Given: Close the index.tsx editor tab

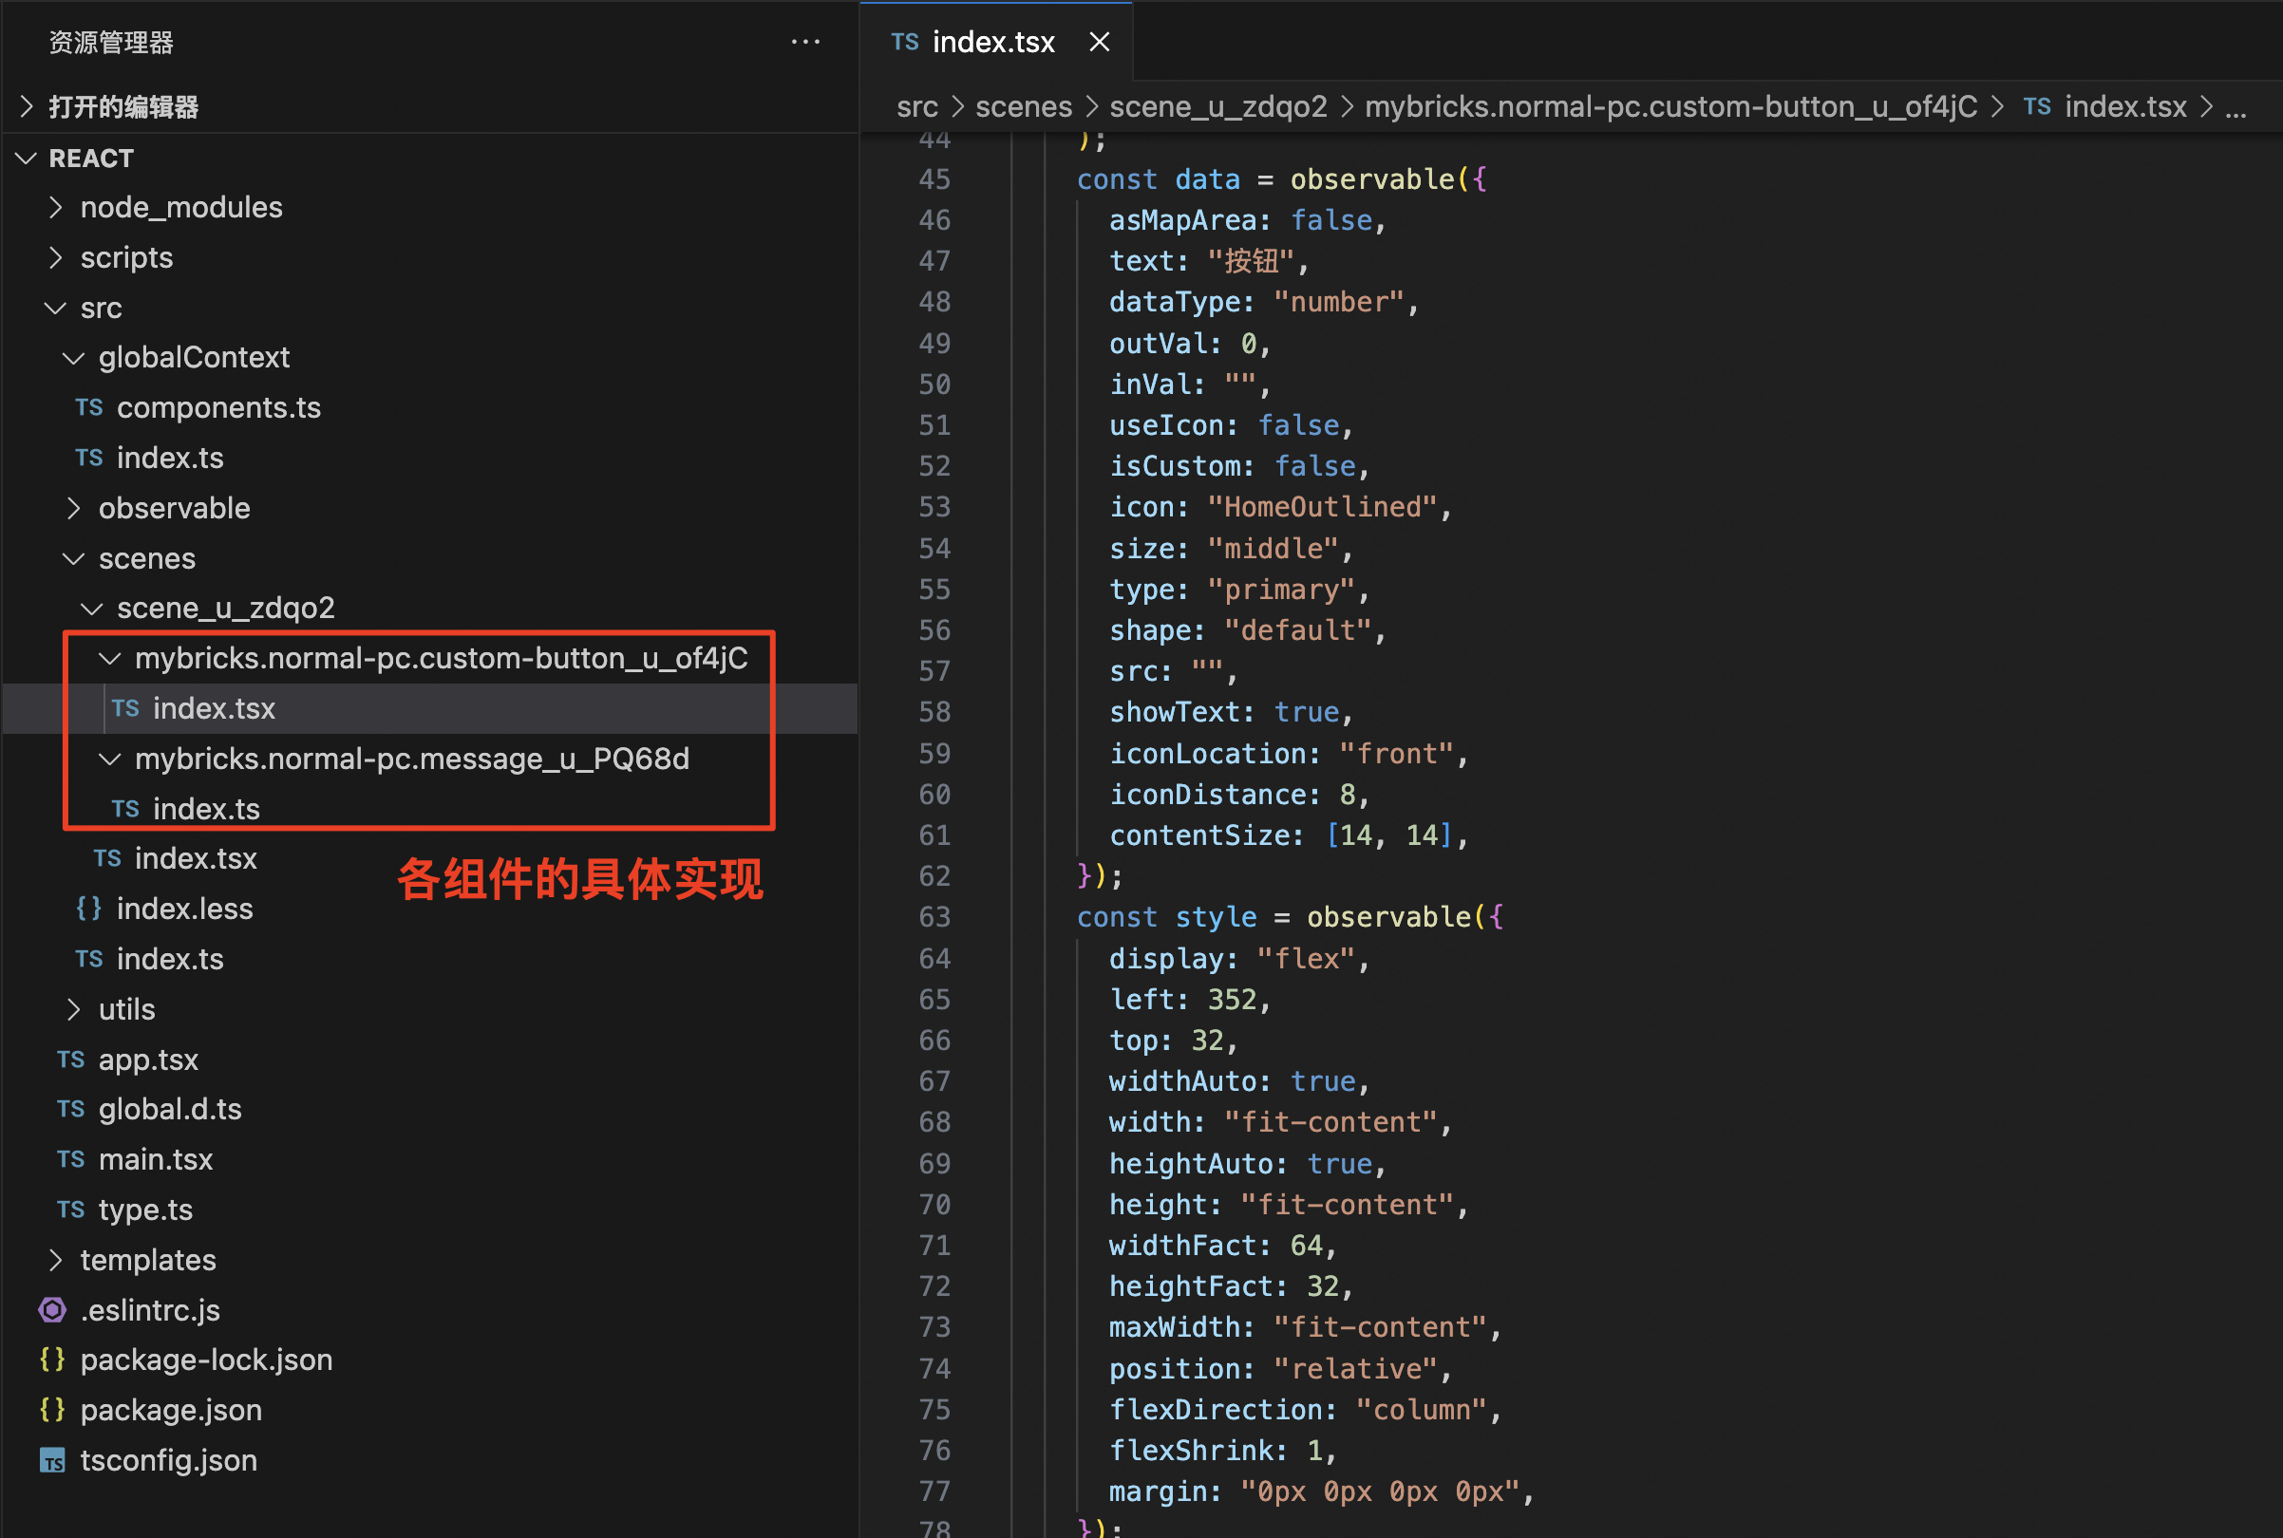Looking at the screenshot, I should click(1099, 42).
